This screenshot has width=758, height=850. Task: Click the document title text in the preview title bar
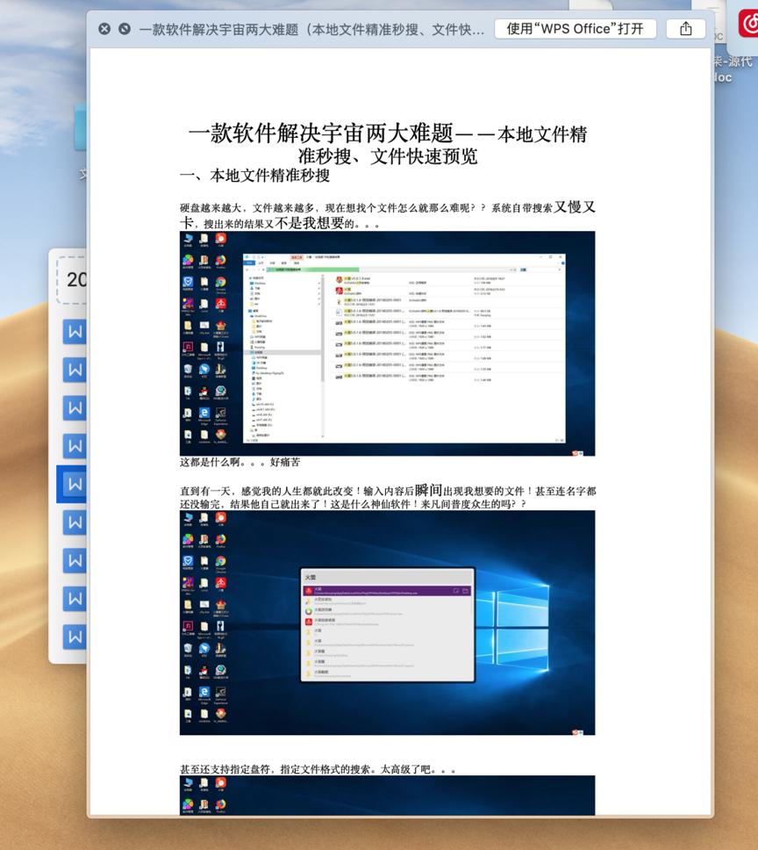pos(311,28)
